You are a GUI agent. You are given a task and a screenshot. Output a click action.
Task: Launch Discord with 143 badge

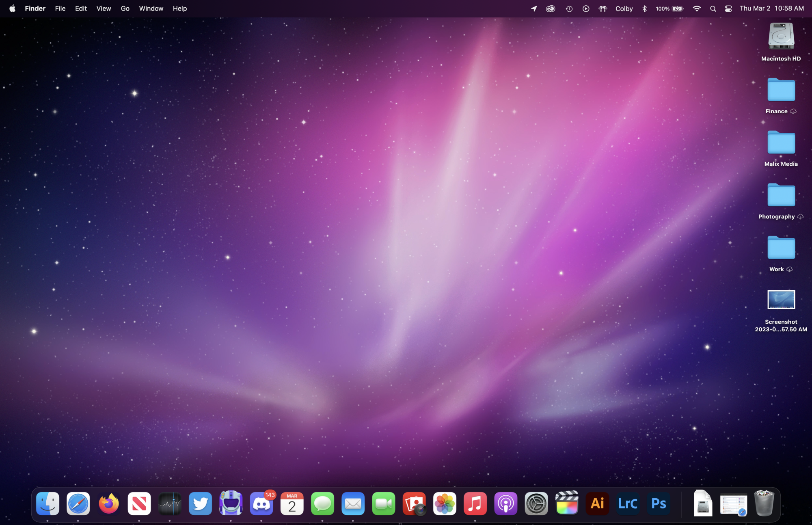[x=261, y=504]
